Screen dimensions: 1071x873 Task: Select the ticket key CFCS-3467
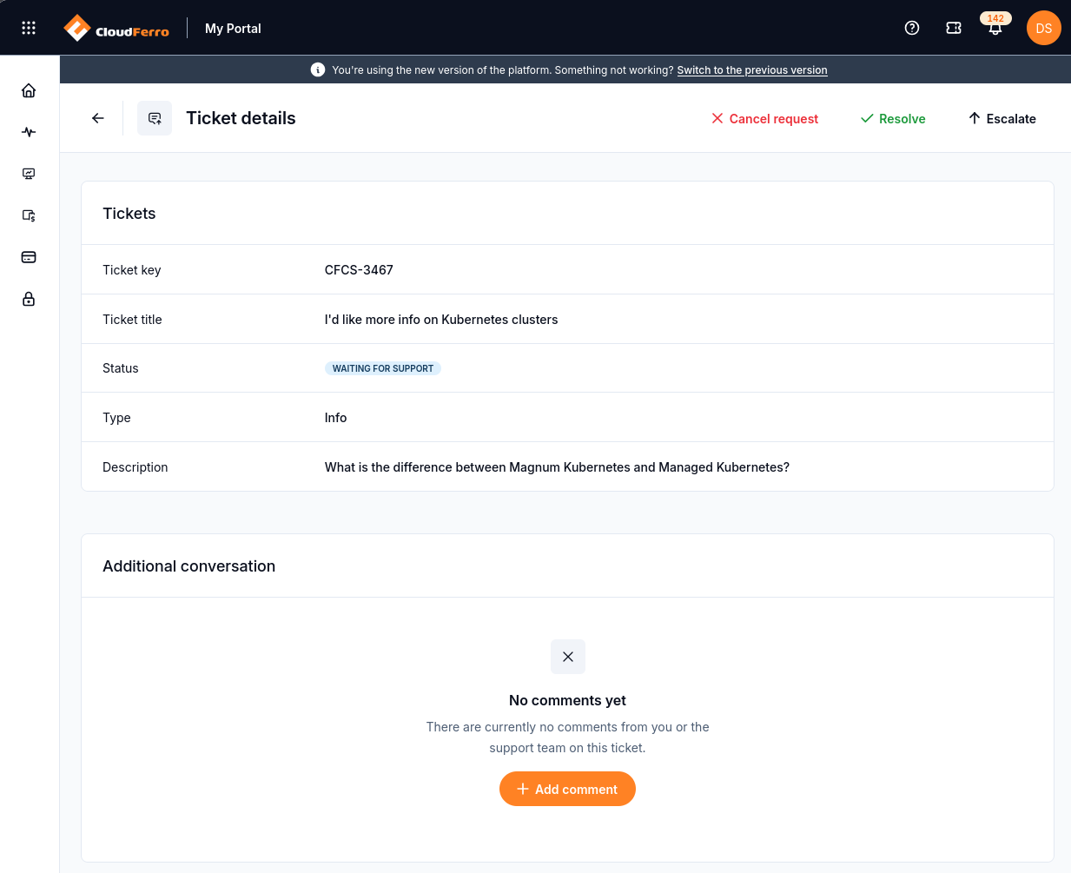click(359, 270)
